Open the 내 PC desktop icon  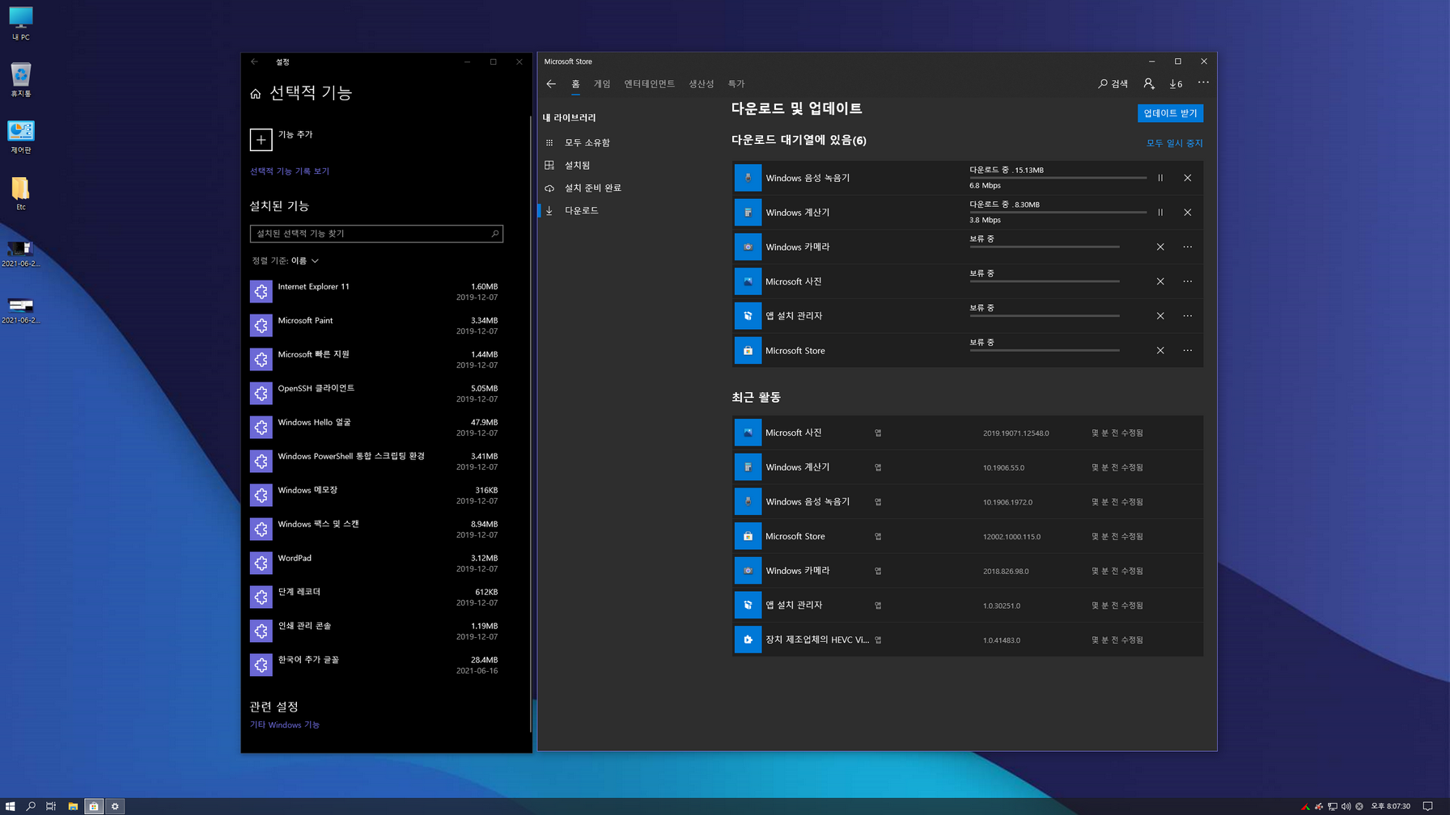(20, 23)
